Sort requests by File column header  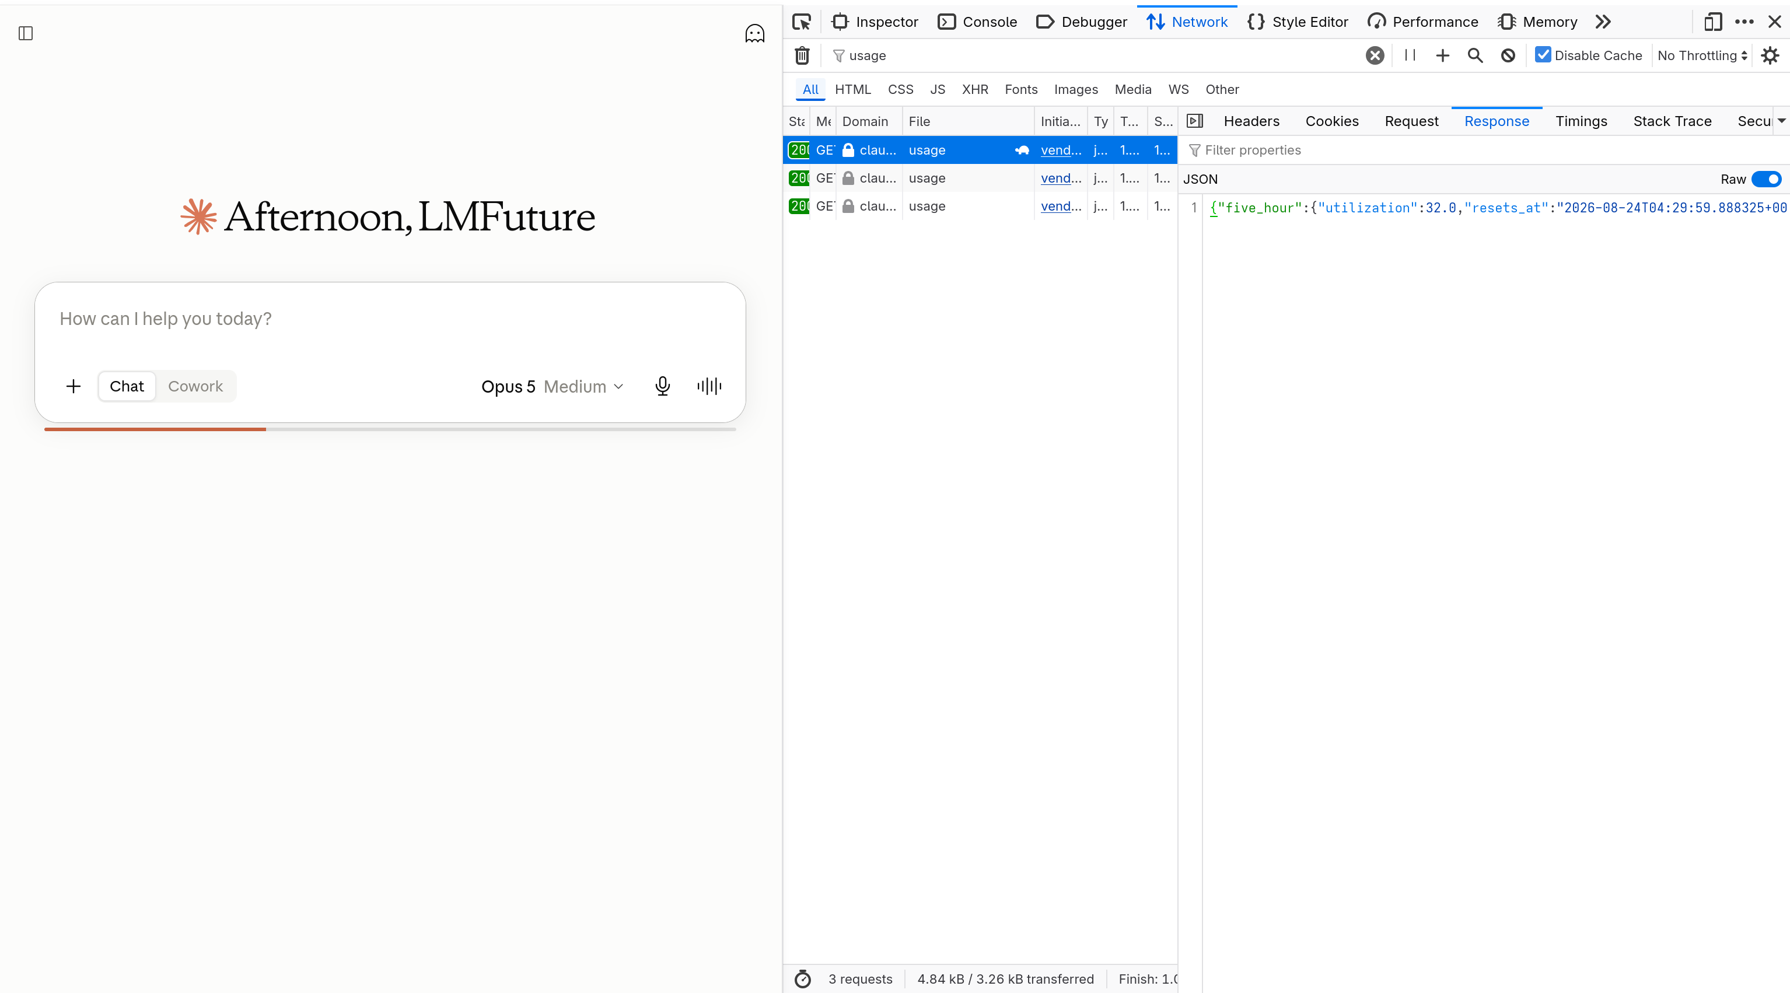(x=968, y=121)
